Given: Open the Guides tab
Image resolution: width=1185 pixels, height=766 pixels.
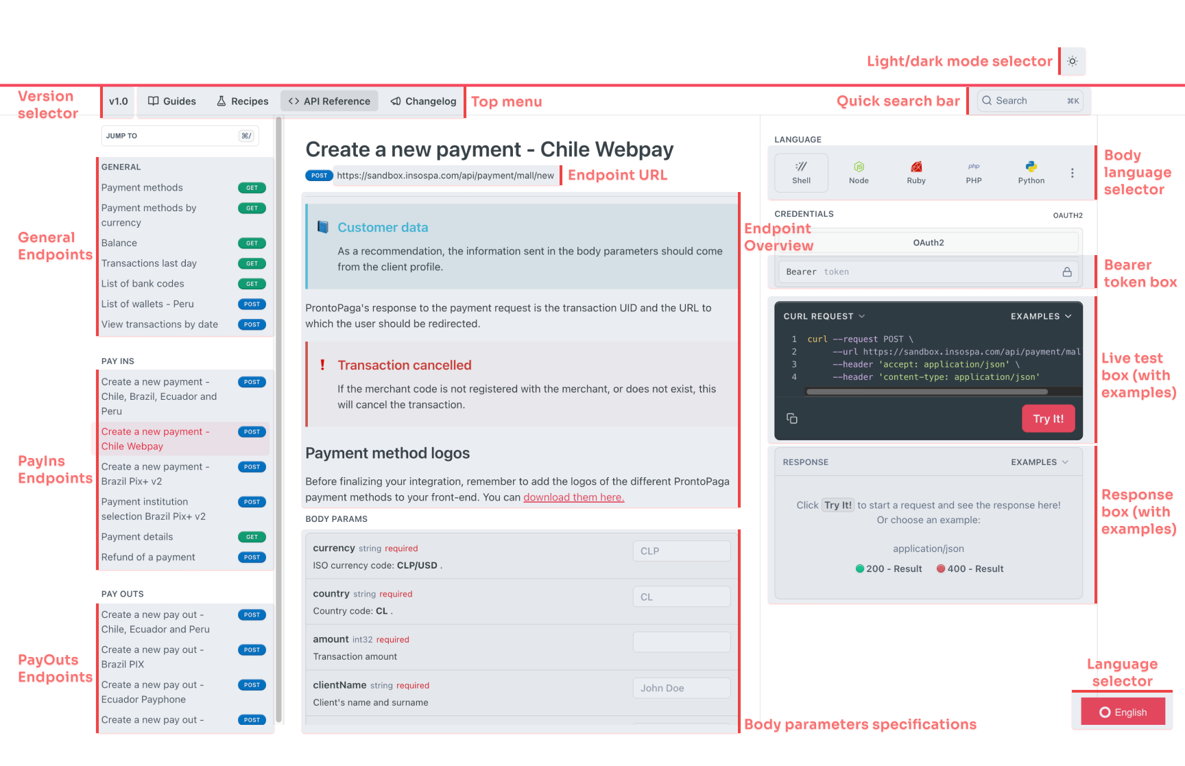Looking at the screenshot, I should (172, 101).
